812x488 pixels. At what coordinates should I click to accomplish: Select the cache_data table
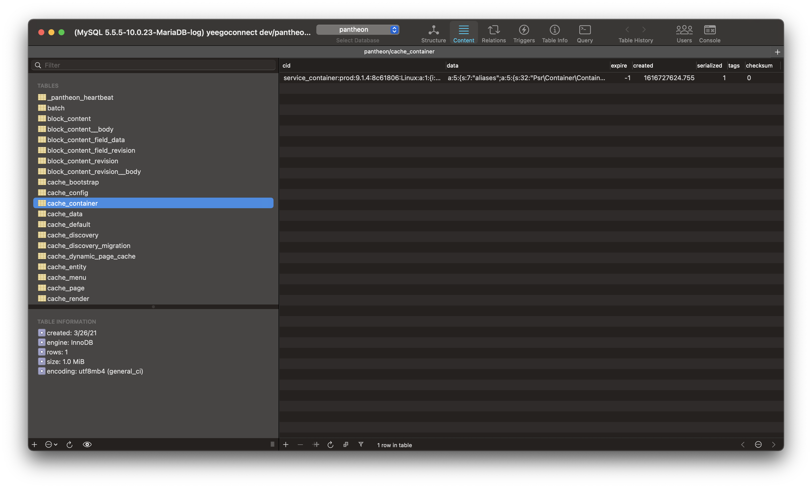pyautogui.click(x=153, y=214)
